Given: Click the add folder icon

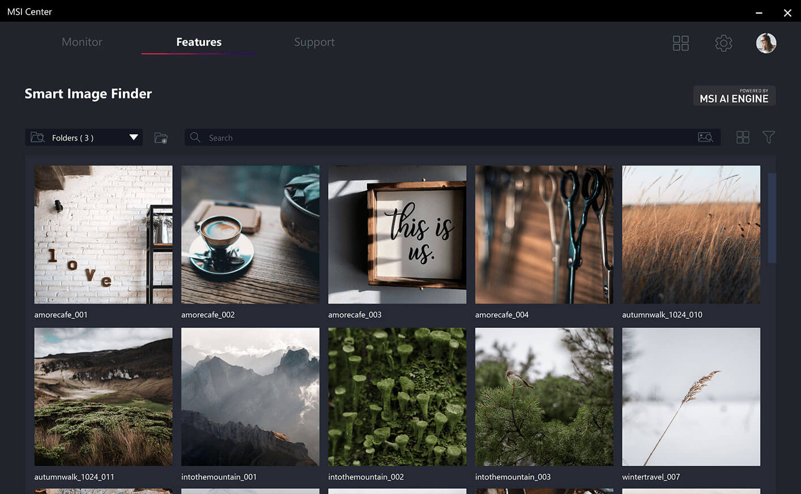Looking at the screenshot, I should (161, 138).
